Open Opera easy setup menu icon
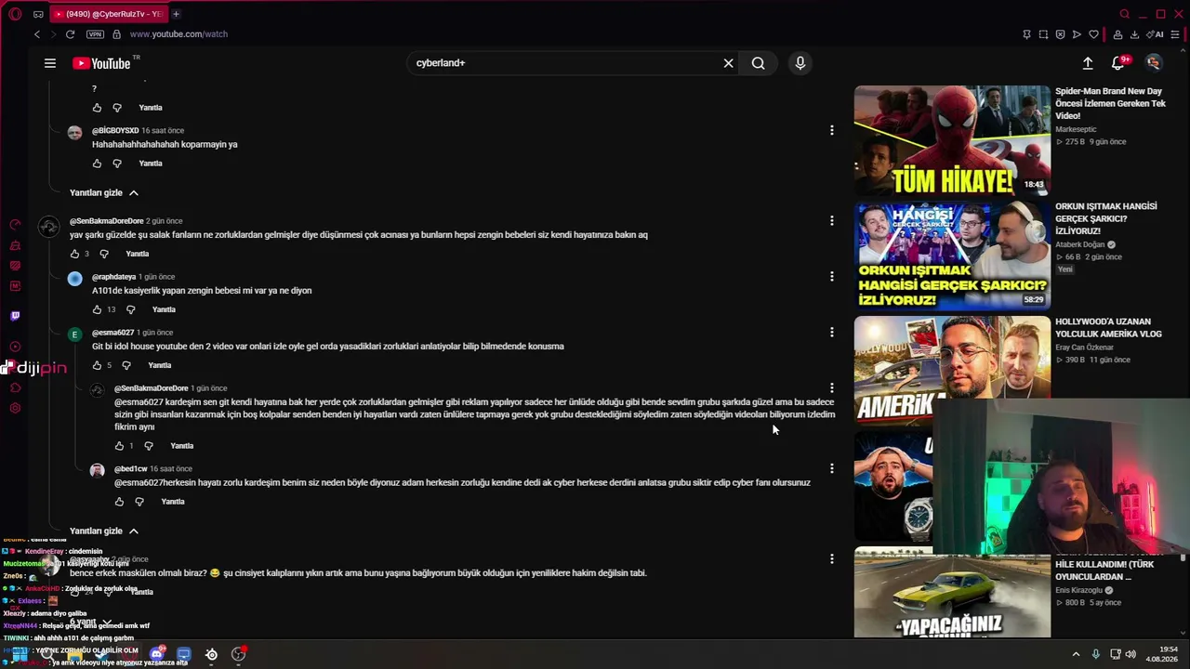The width and height of the screenshot is (1190, 669). tap(1175, 34)
